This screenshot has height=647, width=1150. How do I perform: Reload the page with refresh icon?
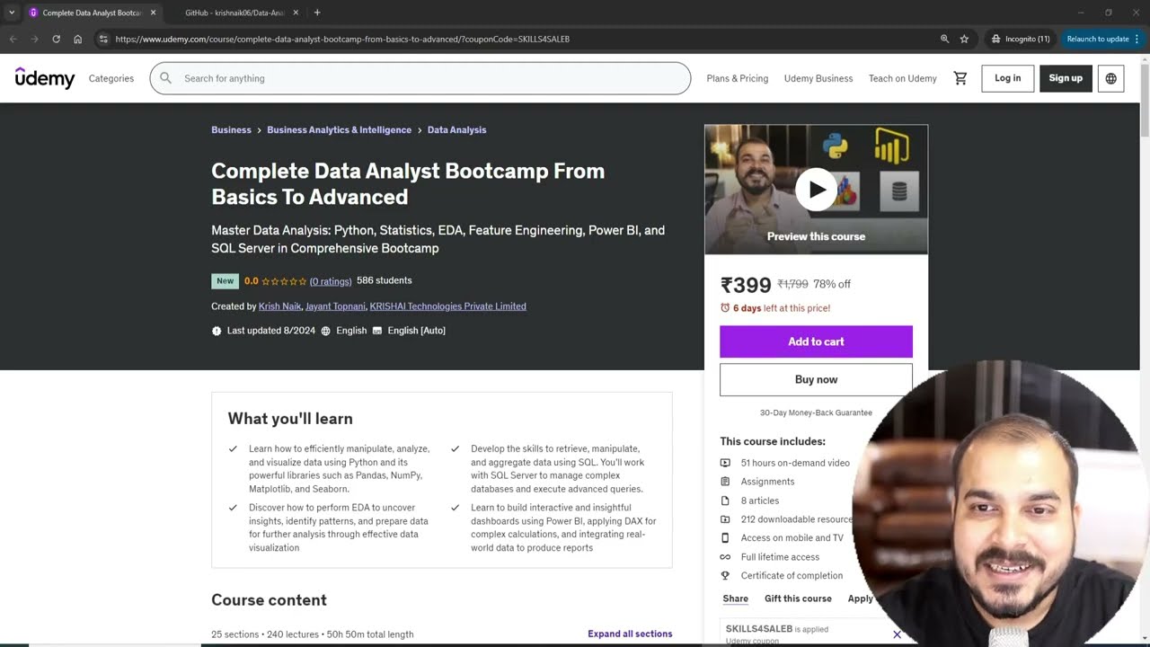[x=56, y=39]
